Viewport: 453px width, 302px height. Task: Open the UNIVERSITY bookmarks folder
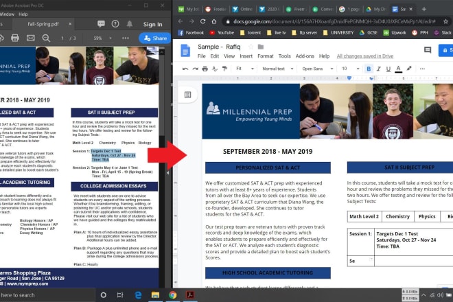point(338,33)
